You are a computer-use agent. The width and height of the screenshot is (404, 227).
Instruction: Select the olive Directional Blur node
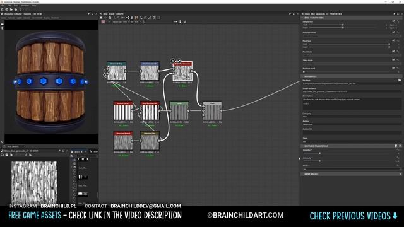coord(150,141)
